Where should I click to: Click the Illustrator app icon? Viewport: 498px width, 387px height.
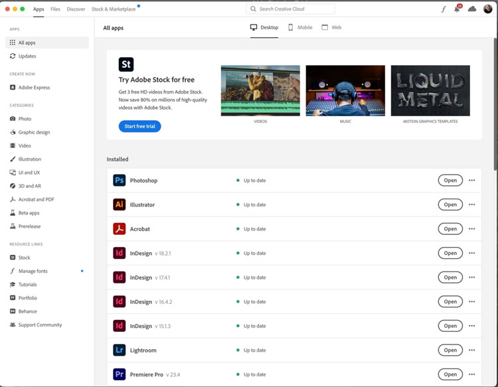119,204
